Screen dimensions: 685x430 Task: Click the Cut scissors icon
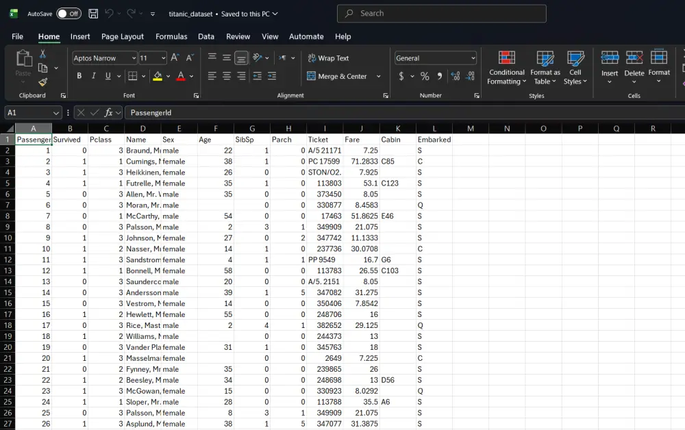42,53
